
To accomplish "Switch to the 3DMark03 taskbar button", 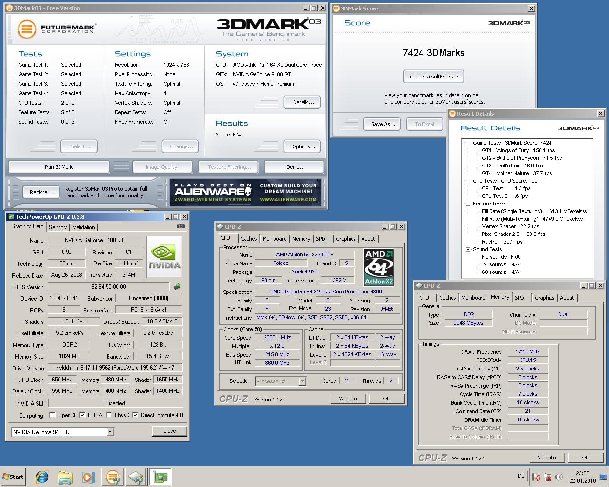I will coord(113,477).
